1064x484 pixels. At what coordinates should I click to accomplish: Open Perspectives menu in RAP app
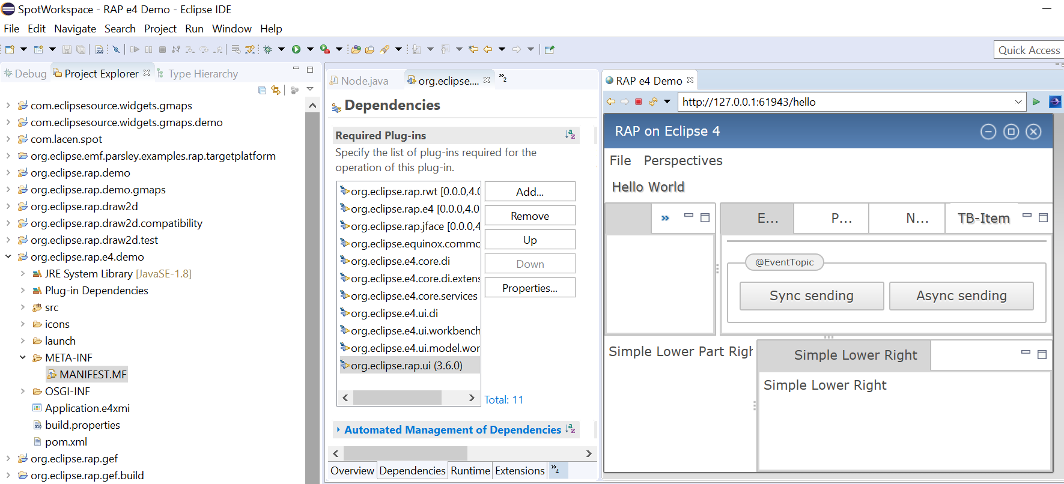[x=683, y=160]
